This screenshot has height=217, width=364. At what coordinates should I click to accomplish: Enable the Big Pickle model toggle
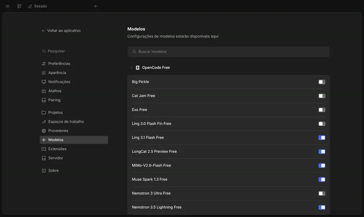[x=322, y=82]
